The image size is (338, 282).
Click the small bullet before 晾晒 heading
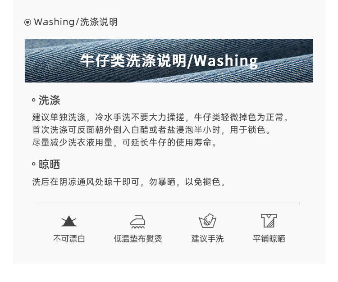(34, 164)
